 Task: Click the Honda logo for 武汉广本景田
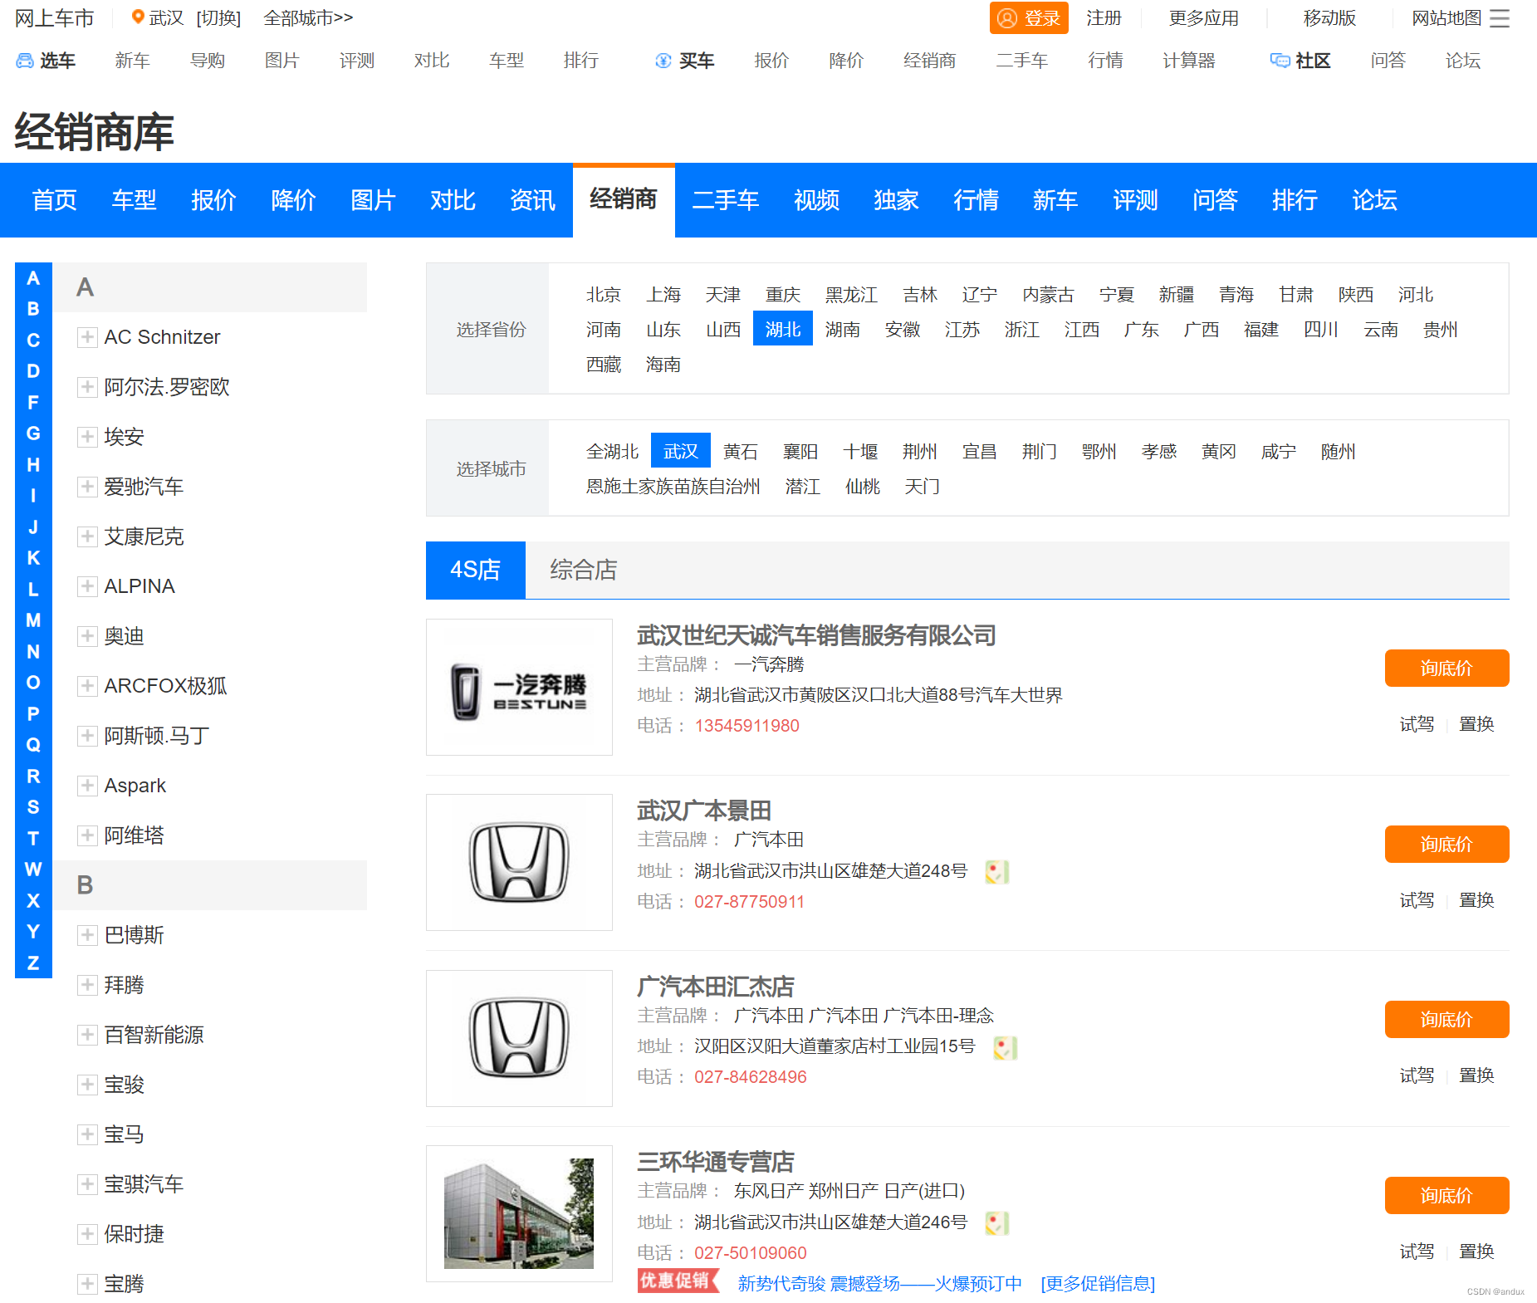[x=519, y=862]
